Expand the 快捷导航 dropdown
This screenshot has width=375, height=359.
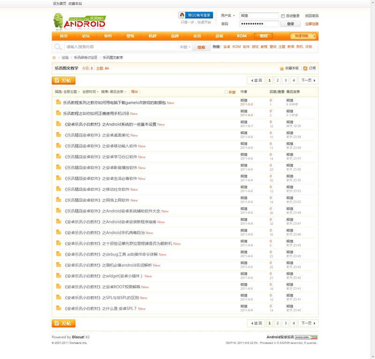(x=303, y=36)
